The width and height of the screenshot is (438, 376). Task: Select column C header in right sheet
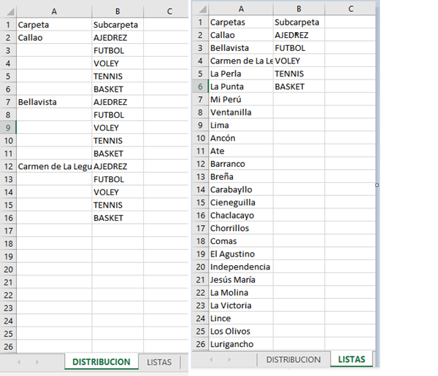[x=350, y=9]
